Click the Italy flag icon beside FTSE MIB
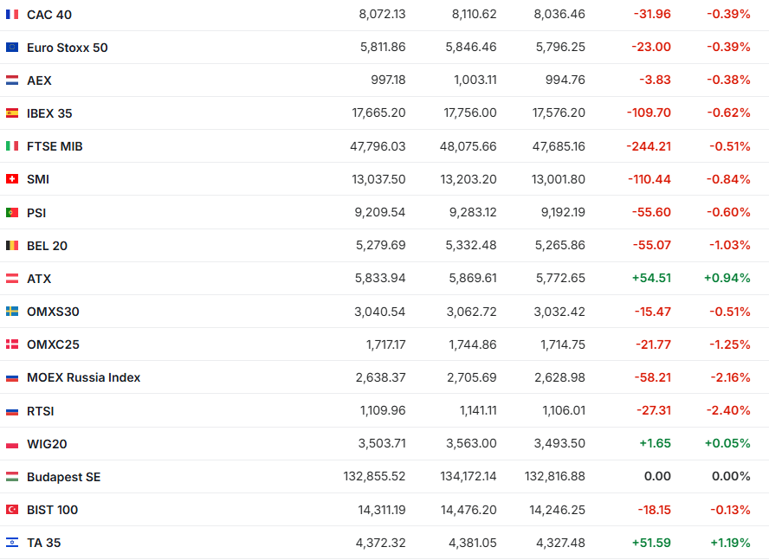The height and width of the screenshot is (560, 769). coord(12,146)
